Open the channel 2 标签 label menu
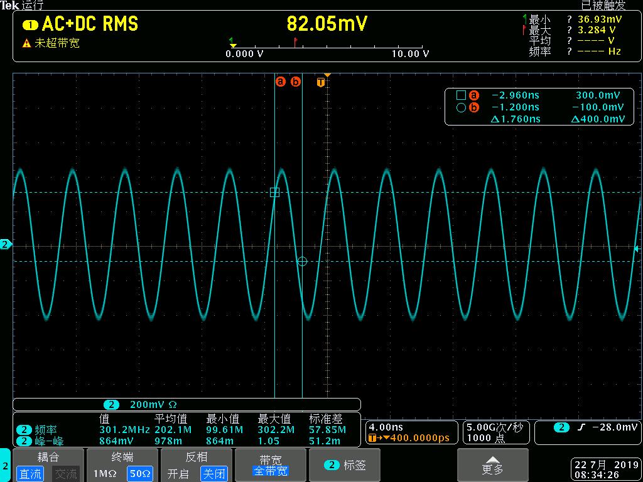This screenshot has width=643, height=482. pos(345,465)
